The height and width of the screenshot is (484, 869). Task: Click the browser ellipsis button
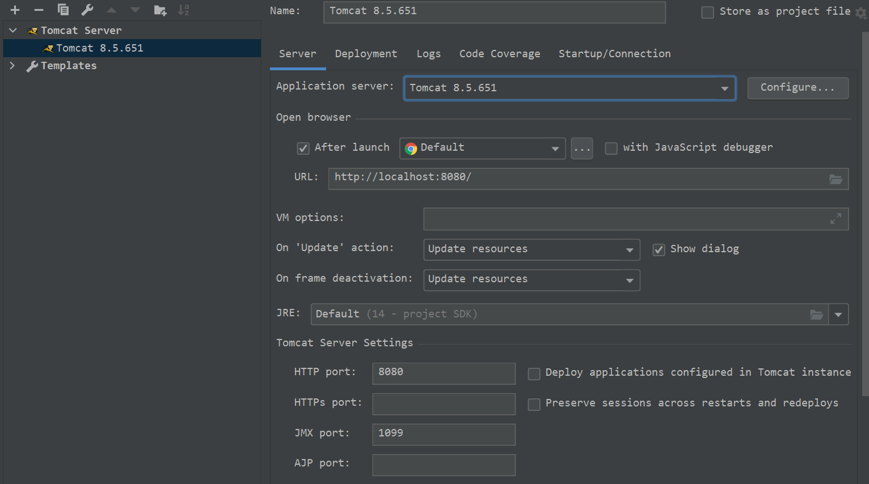[x=582, y=148]
